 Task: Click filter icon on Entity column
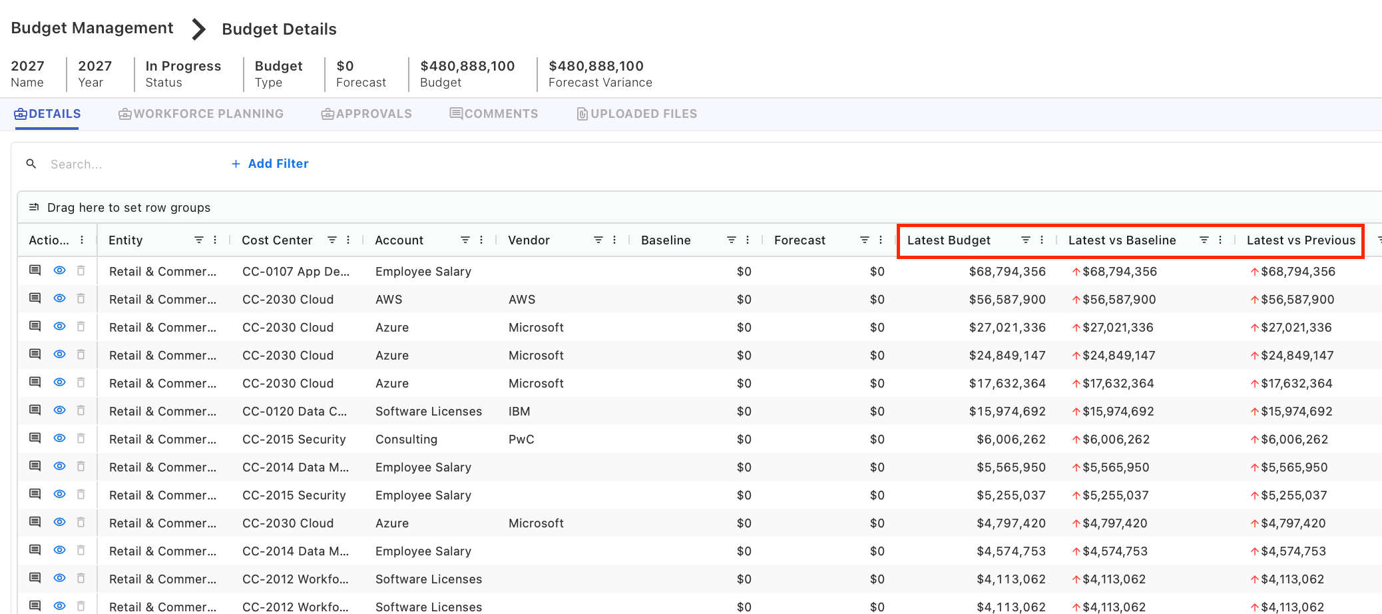(199, 240)
